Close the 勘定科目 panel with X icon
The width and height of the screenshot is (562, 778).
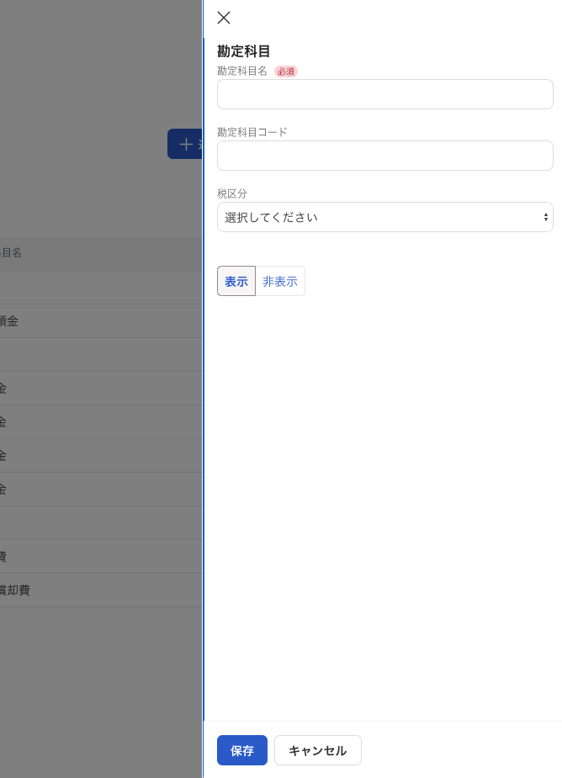224,18
